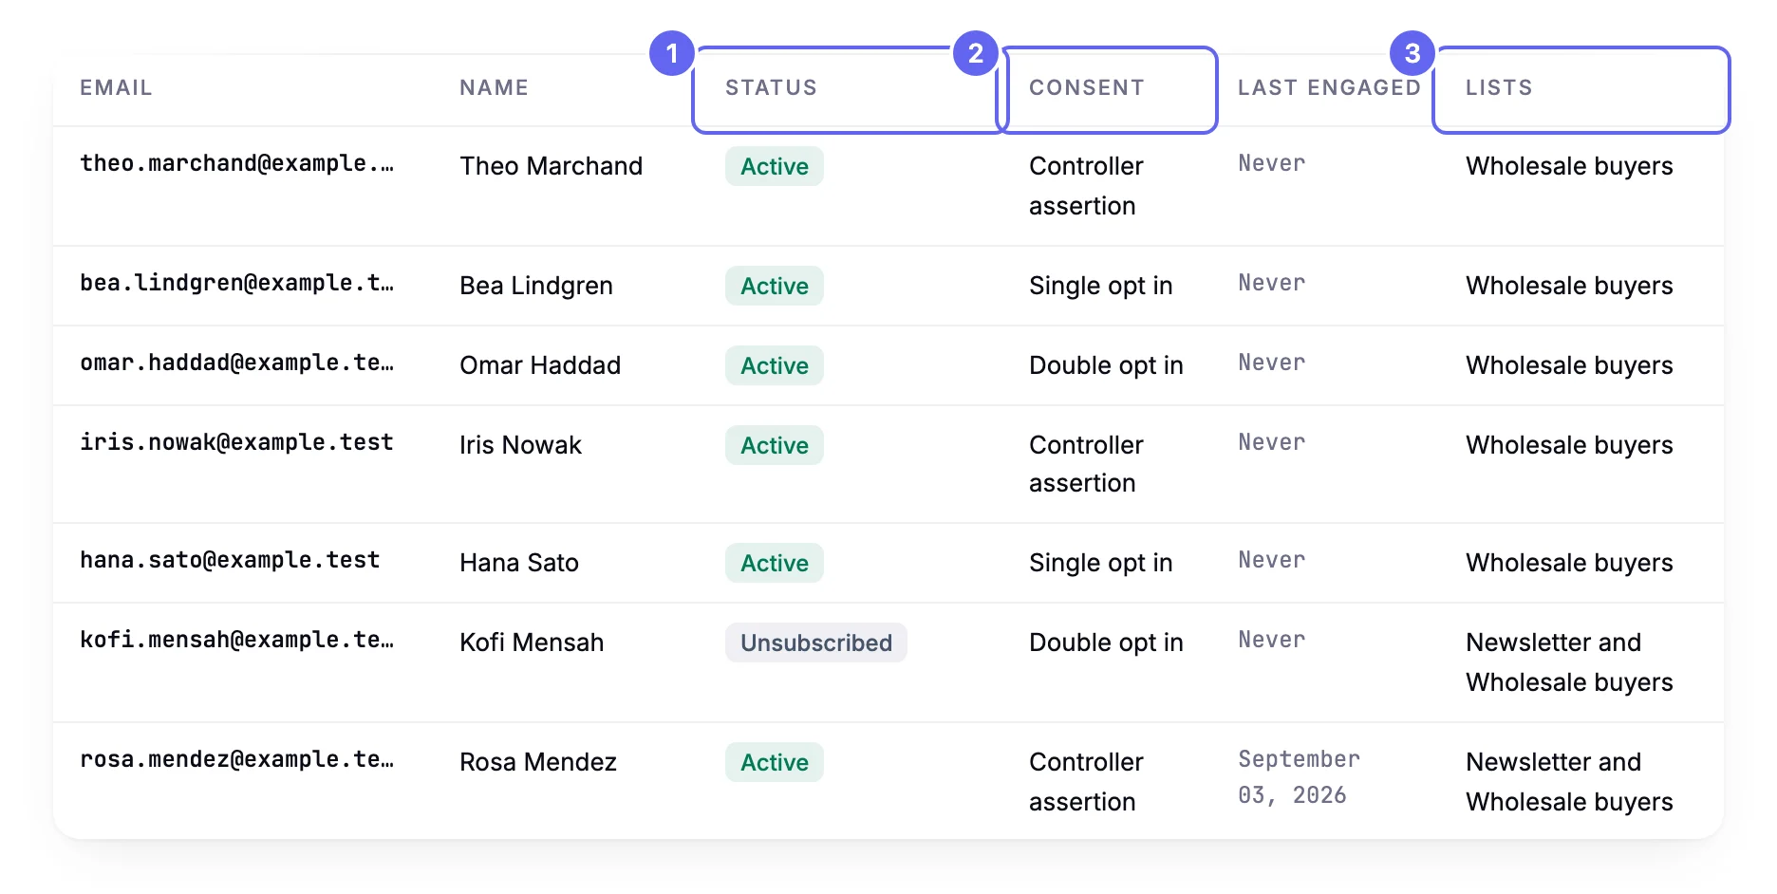Click Controller assertion in Iris Nowak's row
Viewport: 1777px width, 894px height.
click(x=1086, y=464)
